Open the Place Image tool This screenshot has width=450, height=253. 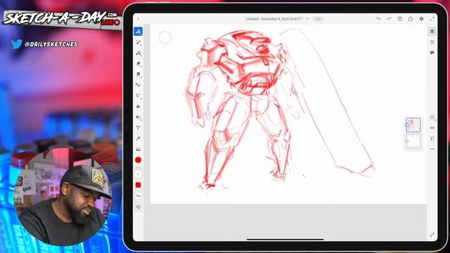click(139, 149)
